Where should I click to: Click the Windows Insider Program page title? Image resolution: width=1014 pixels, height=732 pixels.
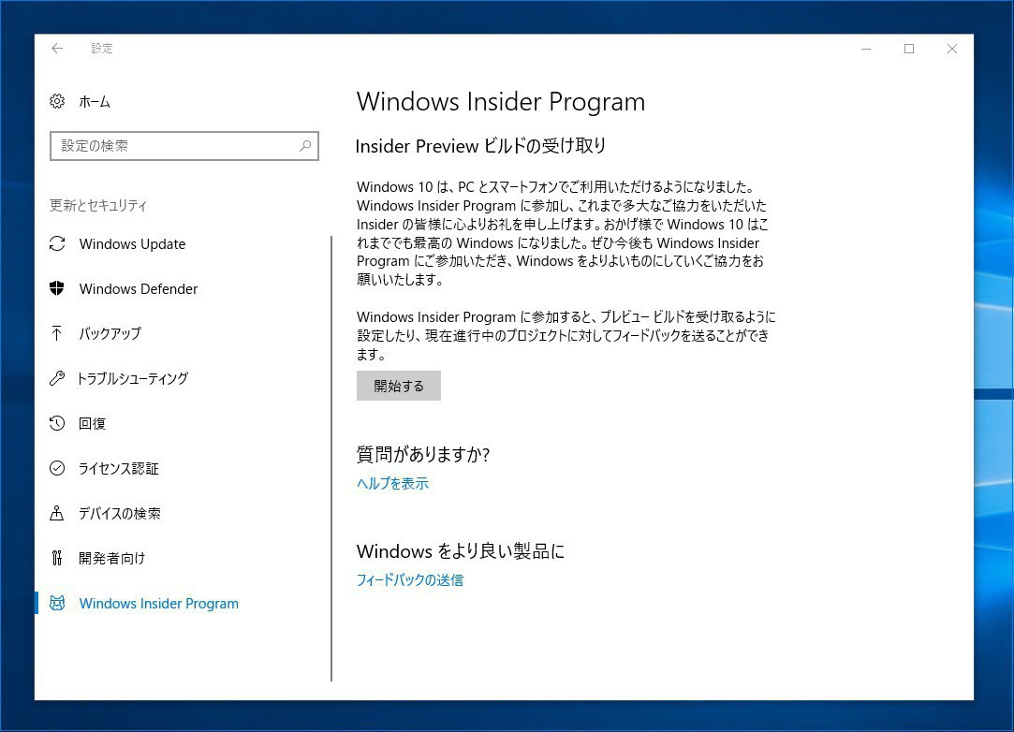(x=501, y=102)
